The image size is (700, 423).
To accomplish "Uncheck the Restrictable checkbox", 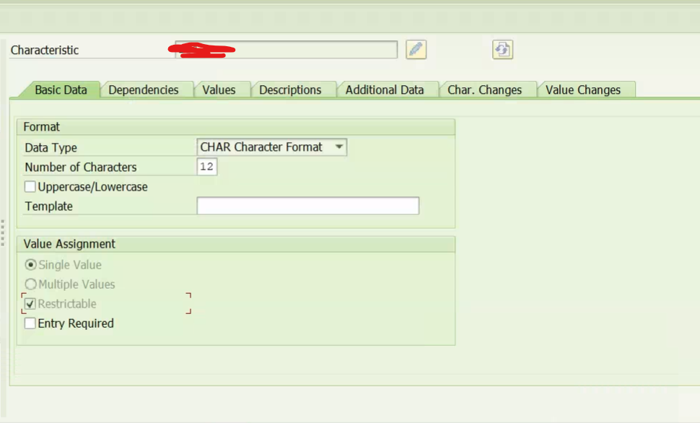I will [30, 304].
